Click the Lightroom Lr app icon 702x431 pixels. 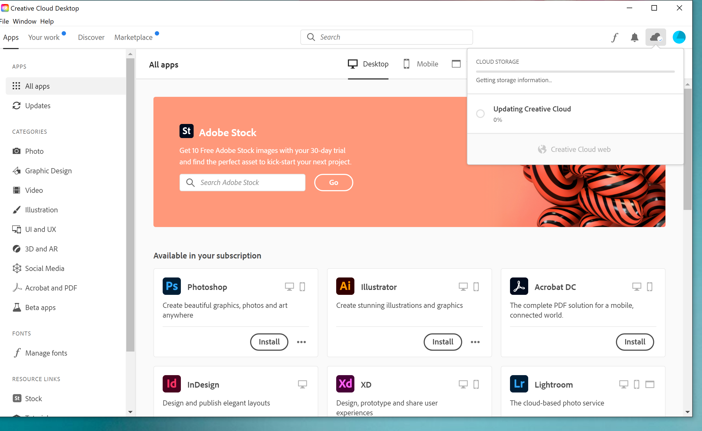point(518,384)
